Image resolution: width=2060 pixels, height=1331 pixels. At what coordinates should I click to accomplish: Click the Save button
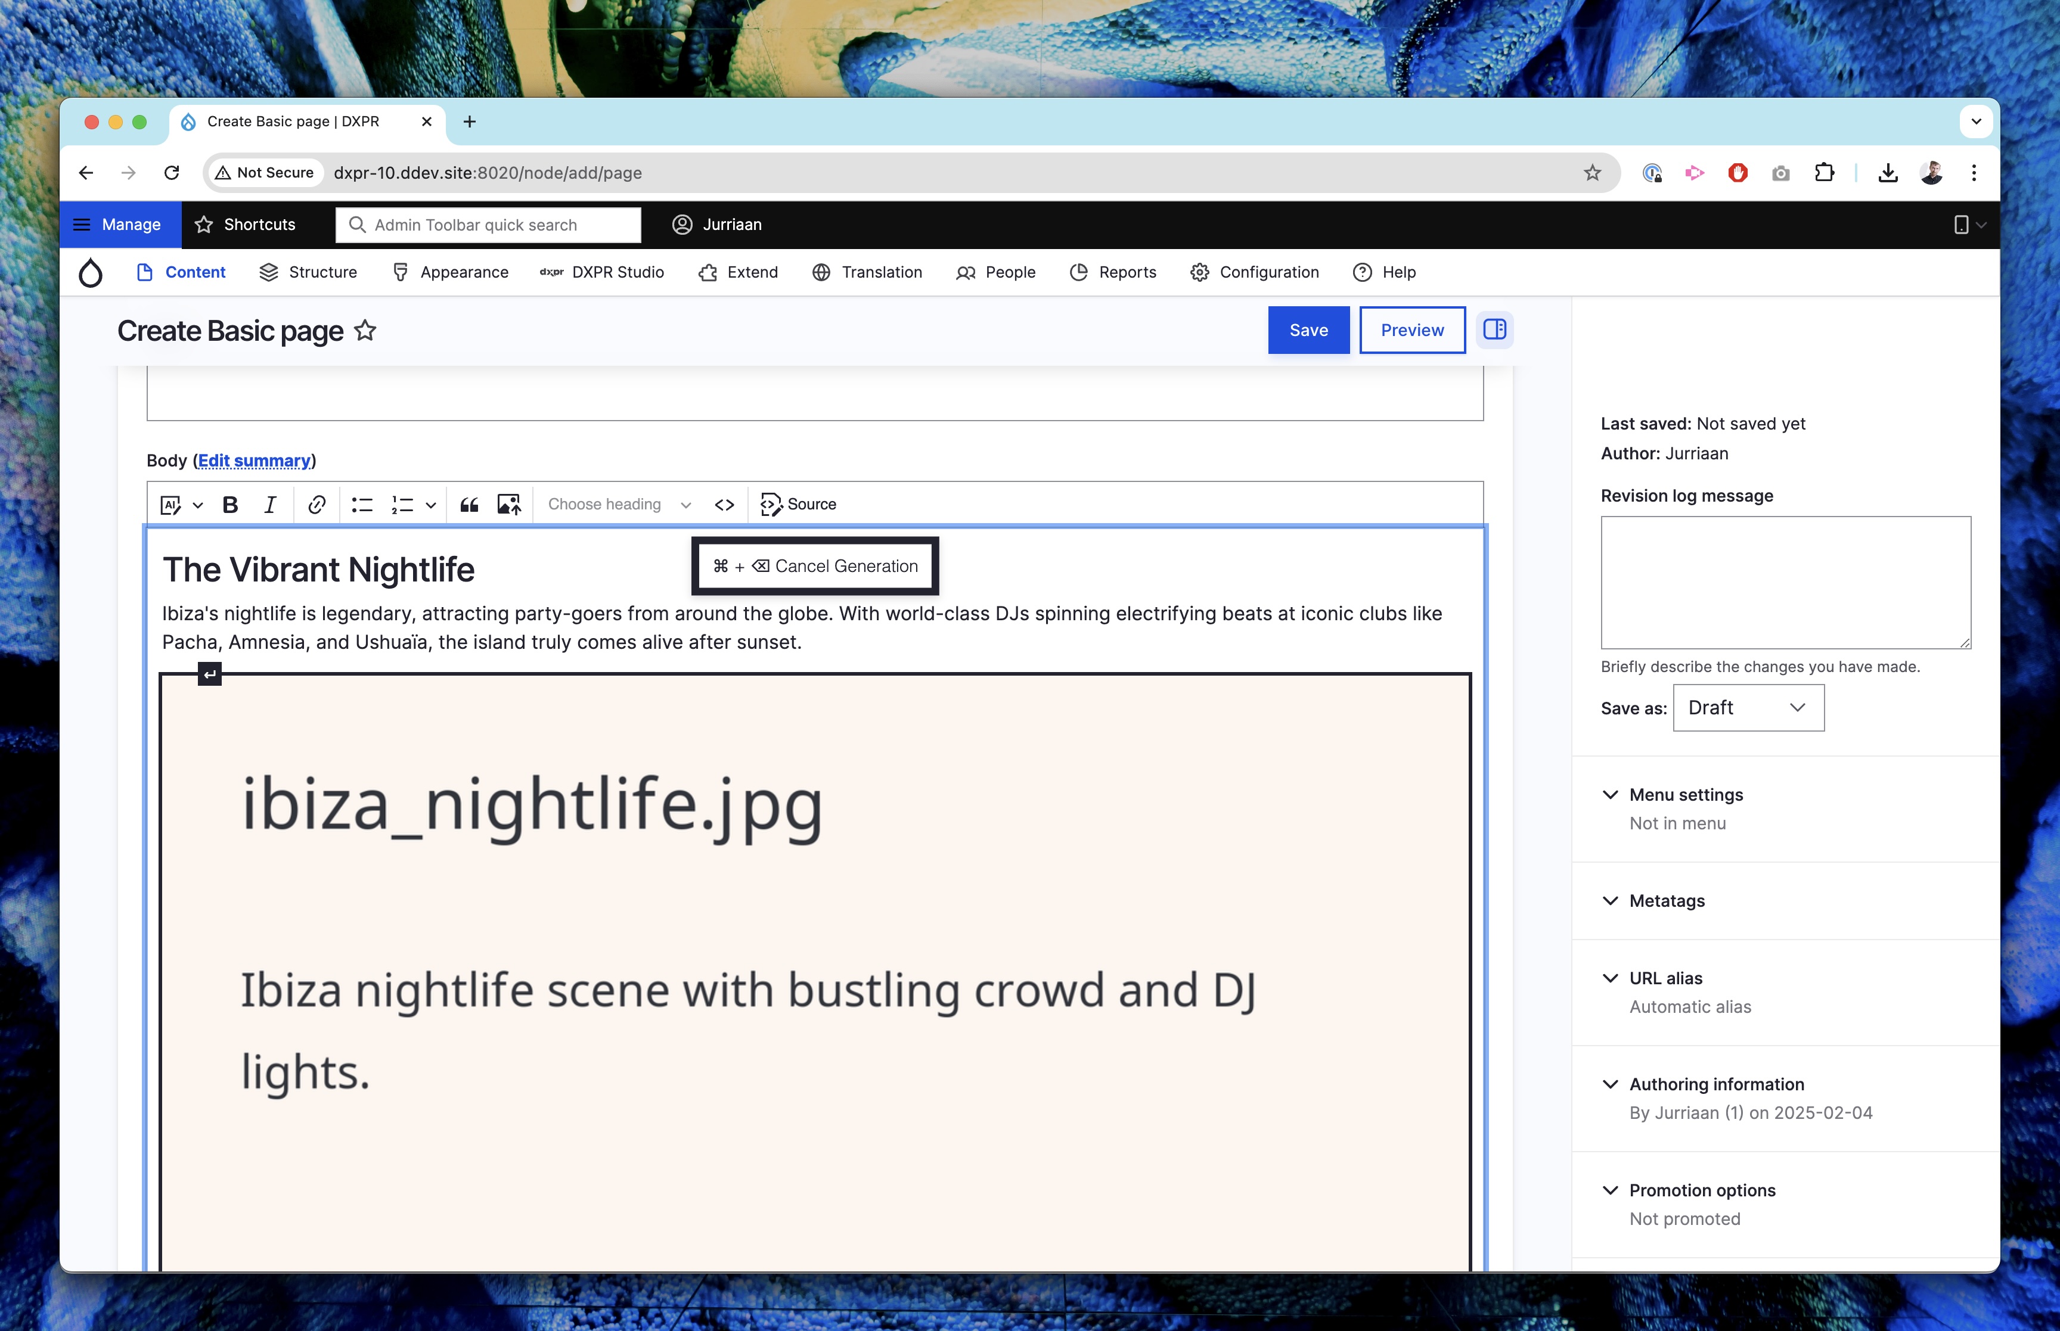click(1308, 329)
